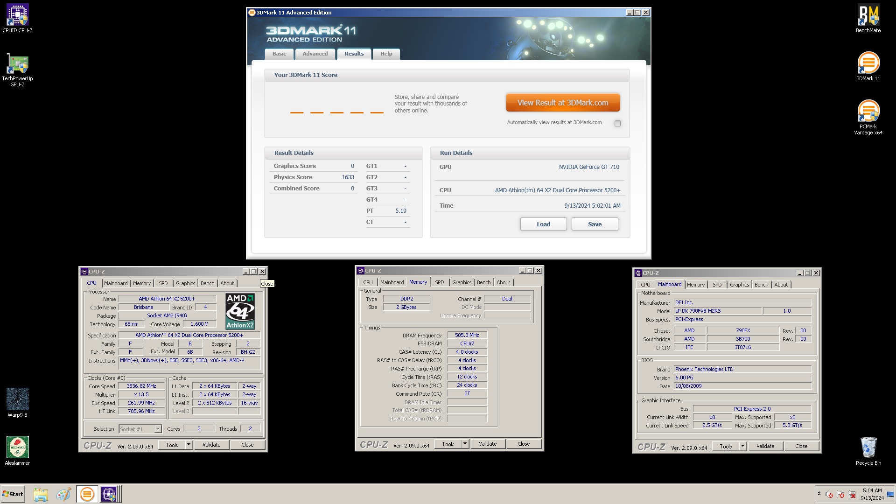Screen dimensions: 896x504
Task: Open the Help tab in 3DMark 11
Action: coord(386,54)
